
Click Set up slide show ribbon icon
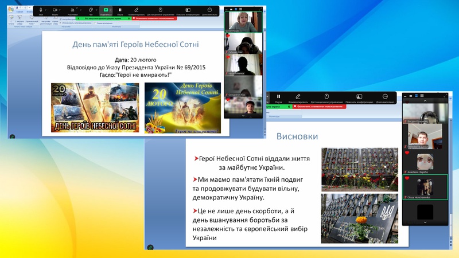click(x=46, y=19)
